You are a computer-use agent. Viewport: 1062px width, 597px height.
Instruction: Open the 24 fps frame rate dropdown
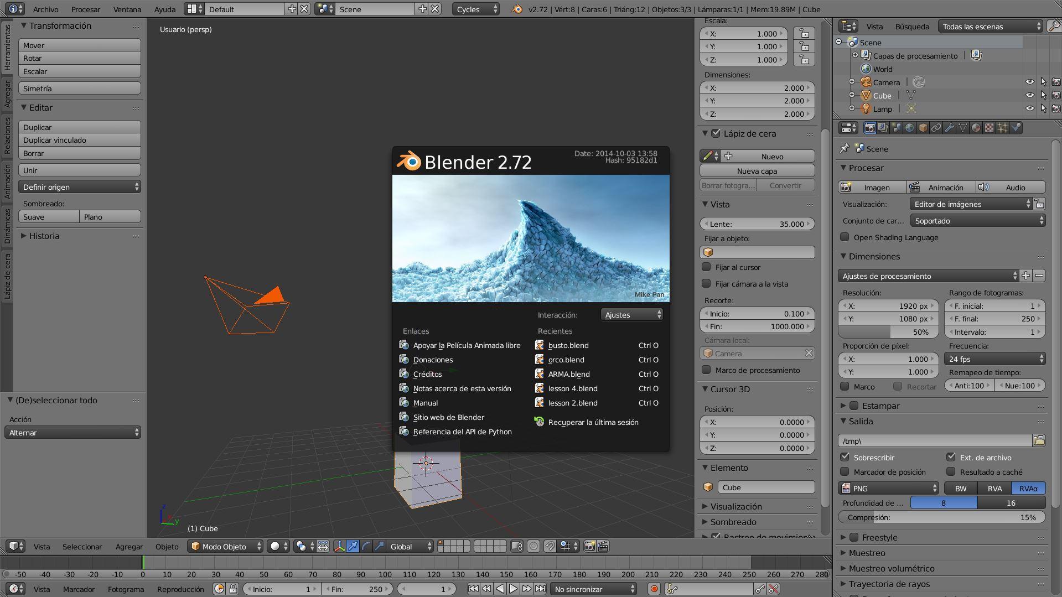(x=995, y=359)
